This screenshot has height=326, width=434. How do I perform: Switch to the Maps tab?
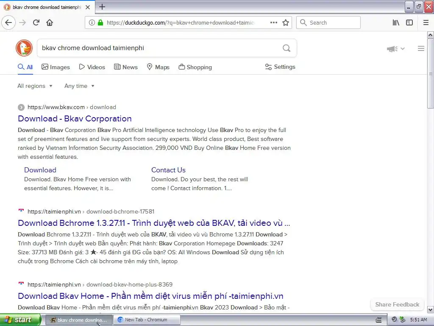pyautogui.click(x=158, y=67)
